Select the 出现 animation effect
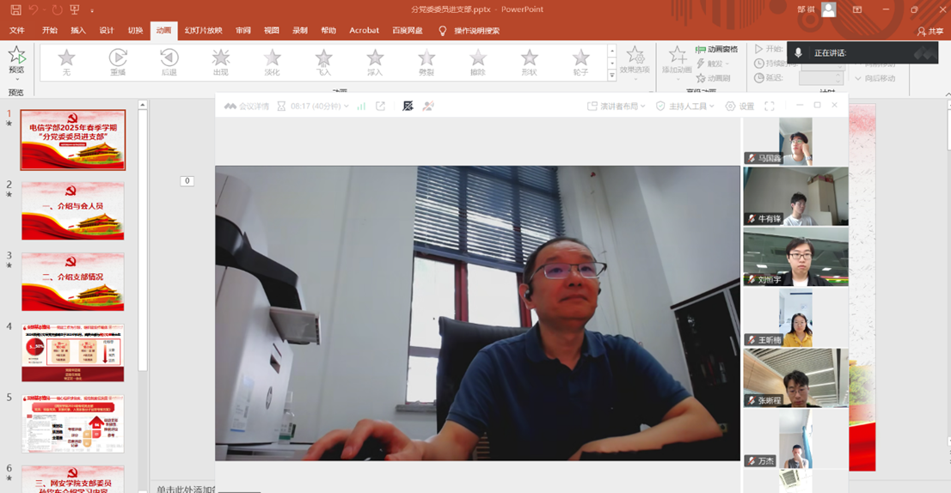This screenshot has width=951, height=493. pyautogui.click(x=221, y=63)
